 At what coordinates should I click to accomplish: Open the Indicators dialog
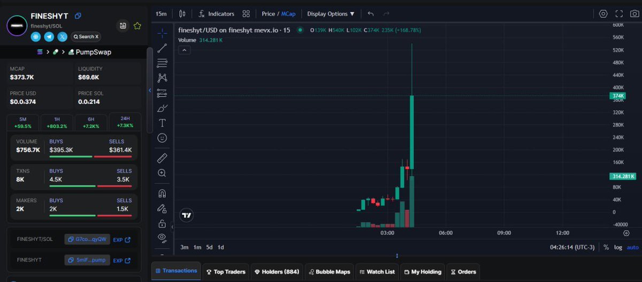[x=216, y=14]
